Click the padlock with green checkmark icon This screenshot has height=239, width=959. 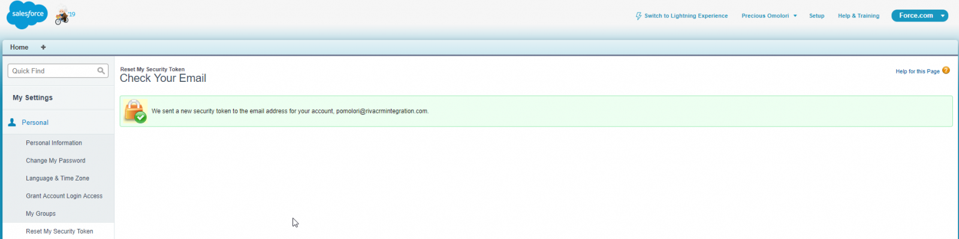[135, 111]
